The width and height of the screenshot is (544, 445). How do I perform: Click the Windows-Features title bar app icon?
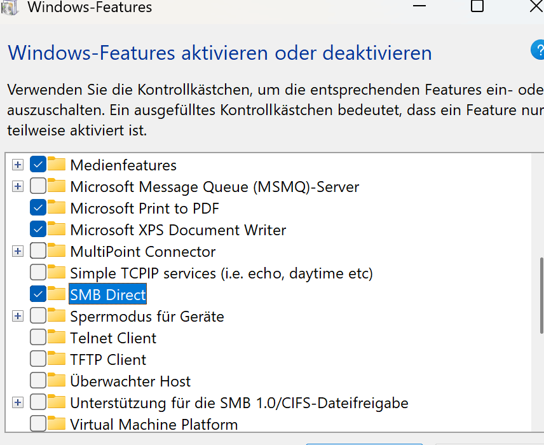click(x=10, y=6)
